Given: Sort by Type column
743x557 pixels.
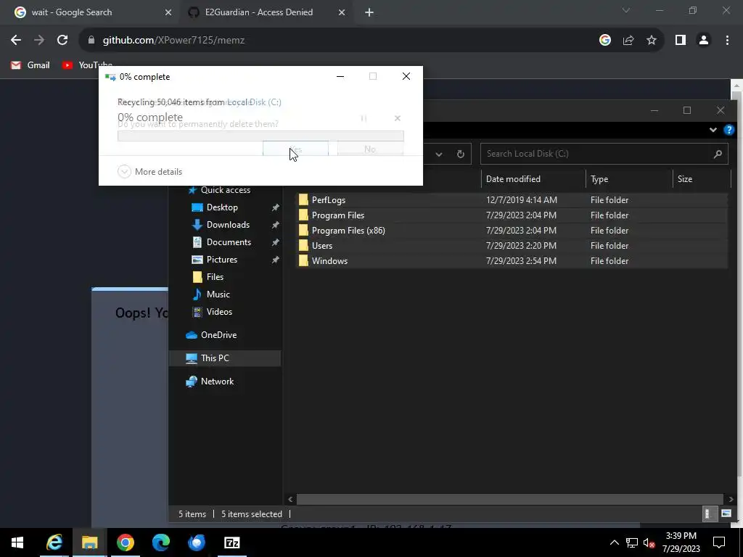Looking at the screenshot, I should point(629,179).
